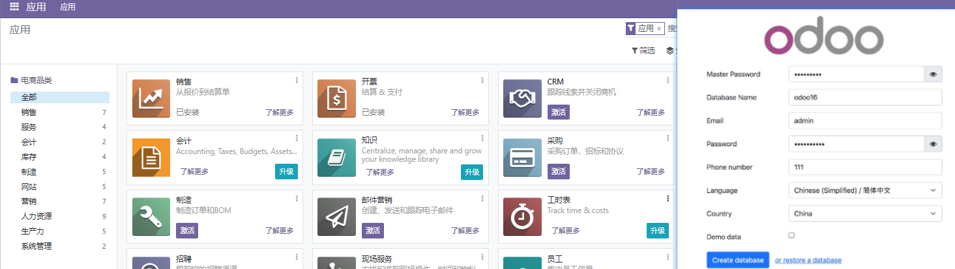Open the Language dropdown

click(865, 190)
